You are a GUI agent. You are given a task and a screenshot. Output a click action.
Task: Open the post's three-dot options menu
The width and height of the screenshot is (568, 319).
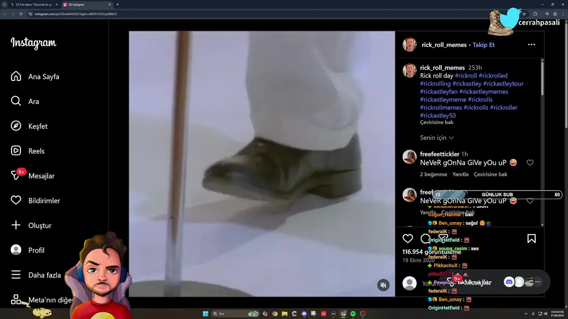(532, 45)
